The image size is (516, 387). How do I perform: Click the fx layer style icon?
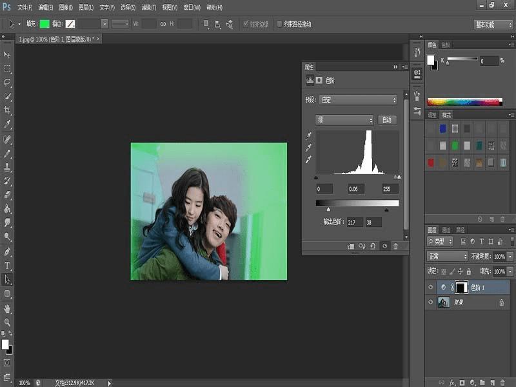(452, 381)
